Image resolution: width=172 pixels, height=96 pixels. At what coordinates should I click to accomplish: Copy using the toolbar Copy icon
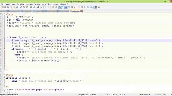[24, 7]
